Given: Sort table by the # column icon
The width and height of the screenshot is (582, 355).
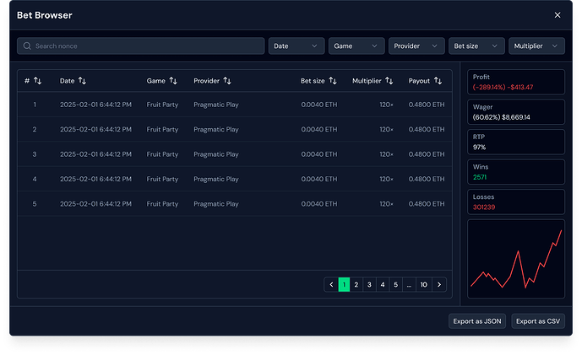Looking at the screenshot, I should (x=38, y=81).
